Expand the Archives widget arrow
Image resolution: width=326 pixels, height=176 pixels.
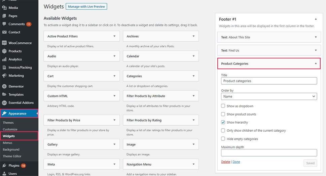coord(193,36)
